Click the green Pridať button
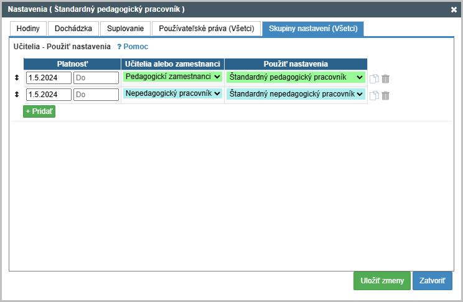The image size is (463, 302). pos(39,111)
